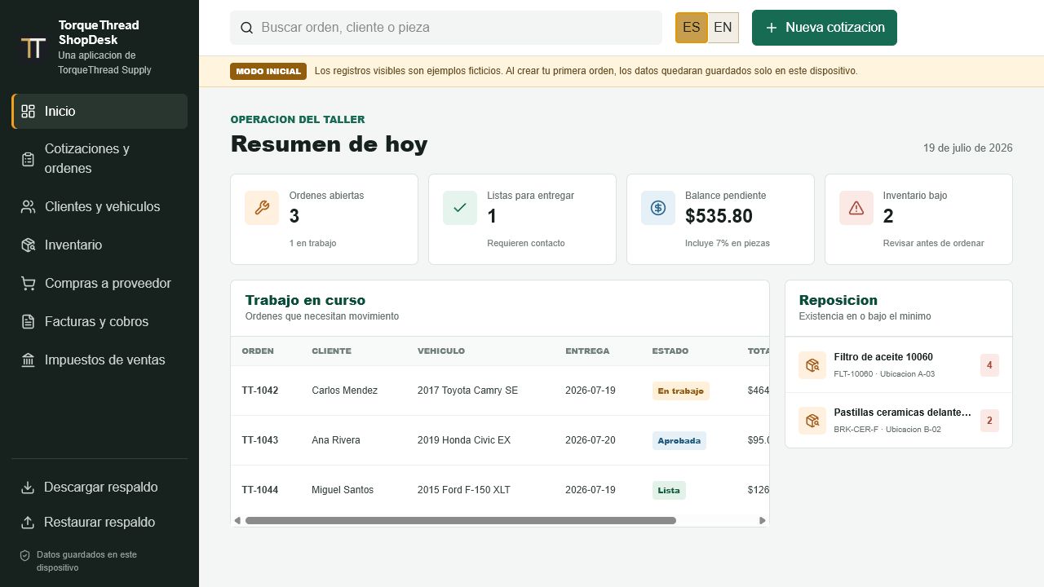Click the box icon for Filtro de aceite 10060
Image resolution: width=1044 pixels, height=587 pixels.
tap(812, 365)
